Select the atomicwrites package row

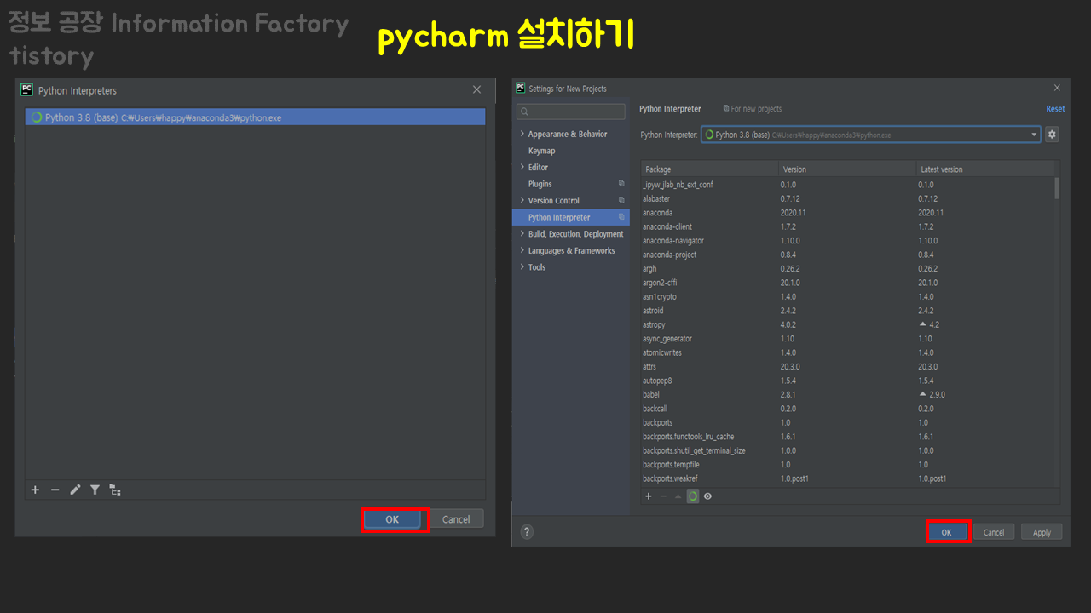tap(848, 352)
